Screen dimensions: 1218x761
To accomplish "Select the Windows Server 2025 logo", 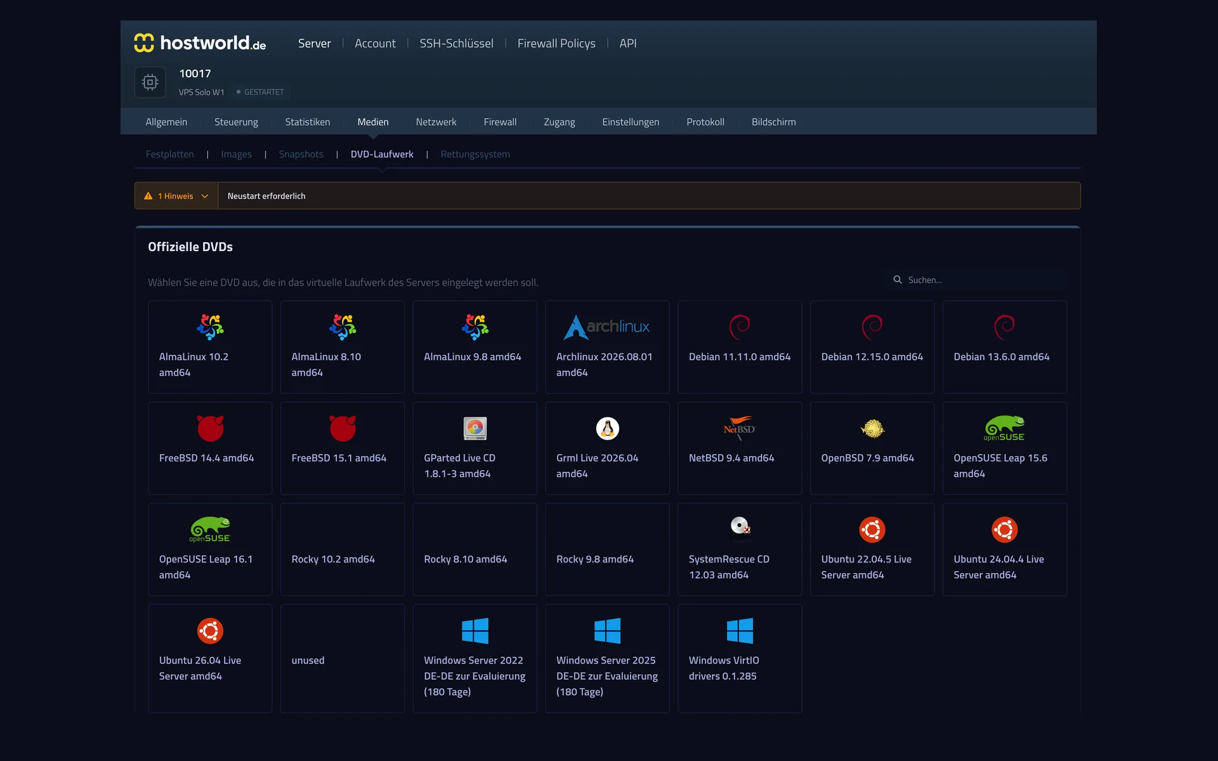I will coord(607,631).
